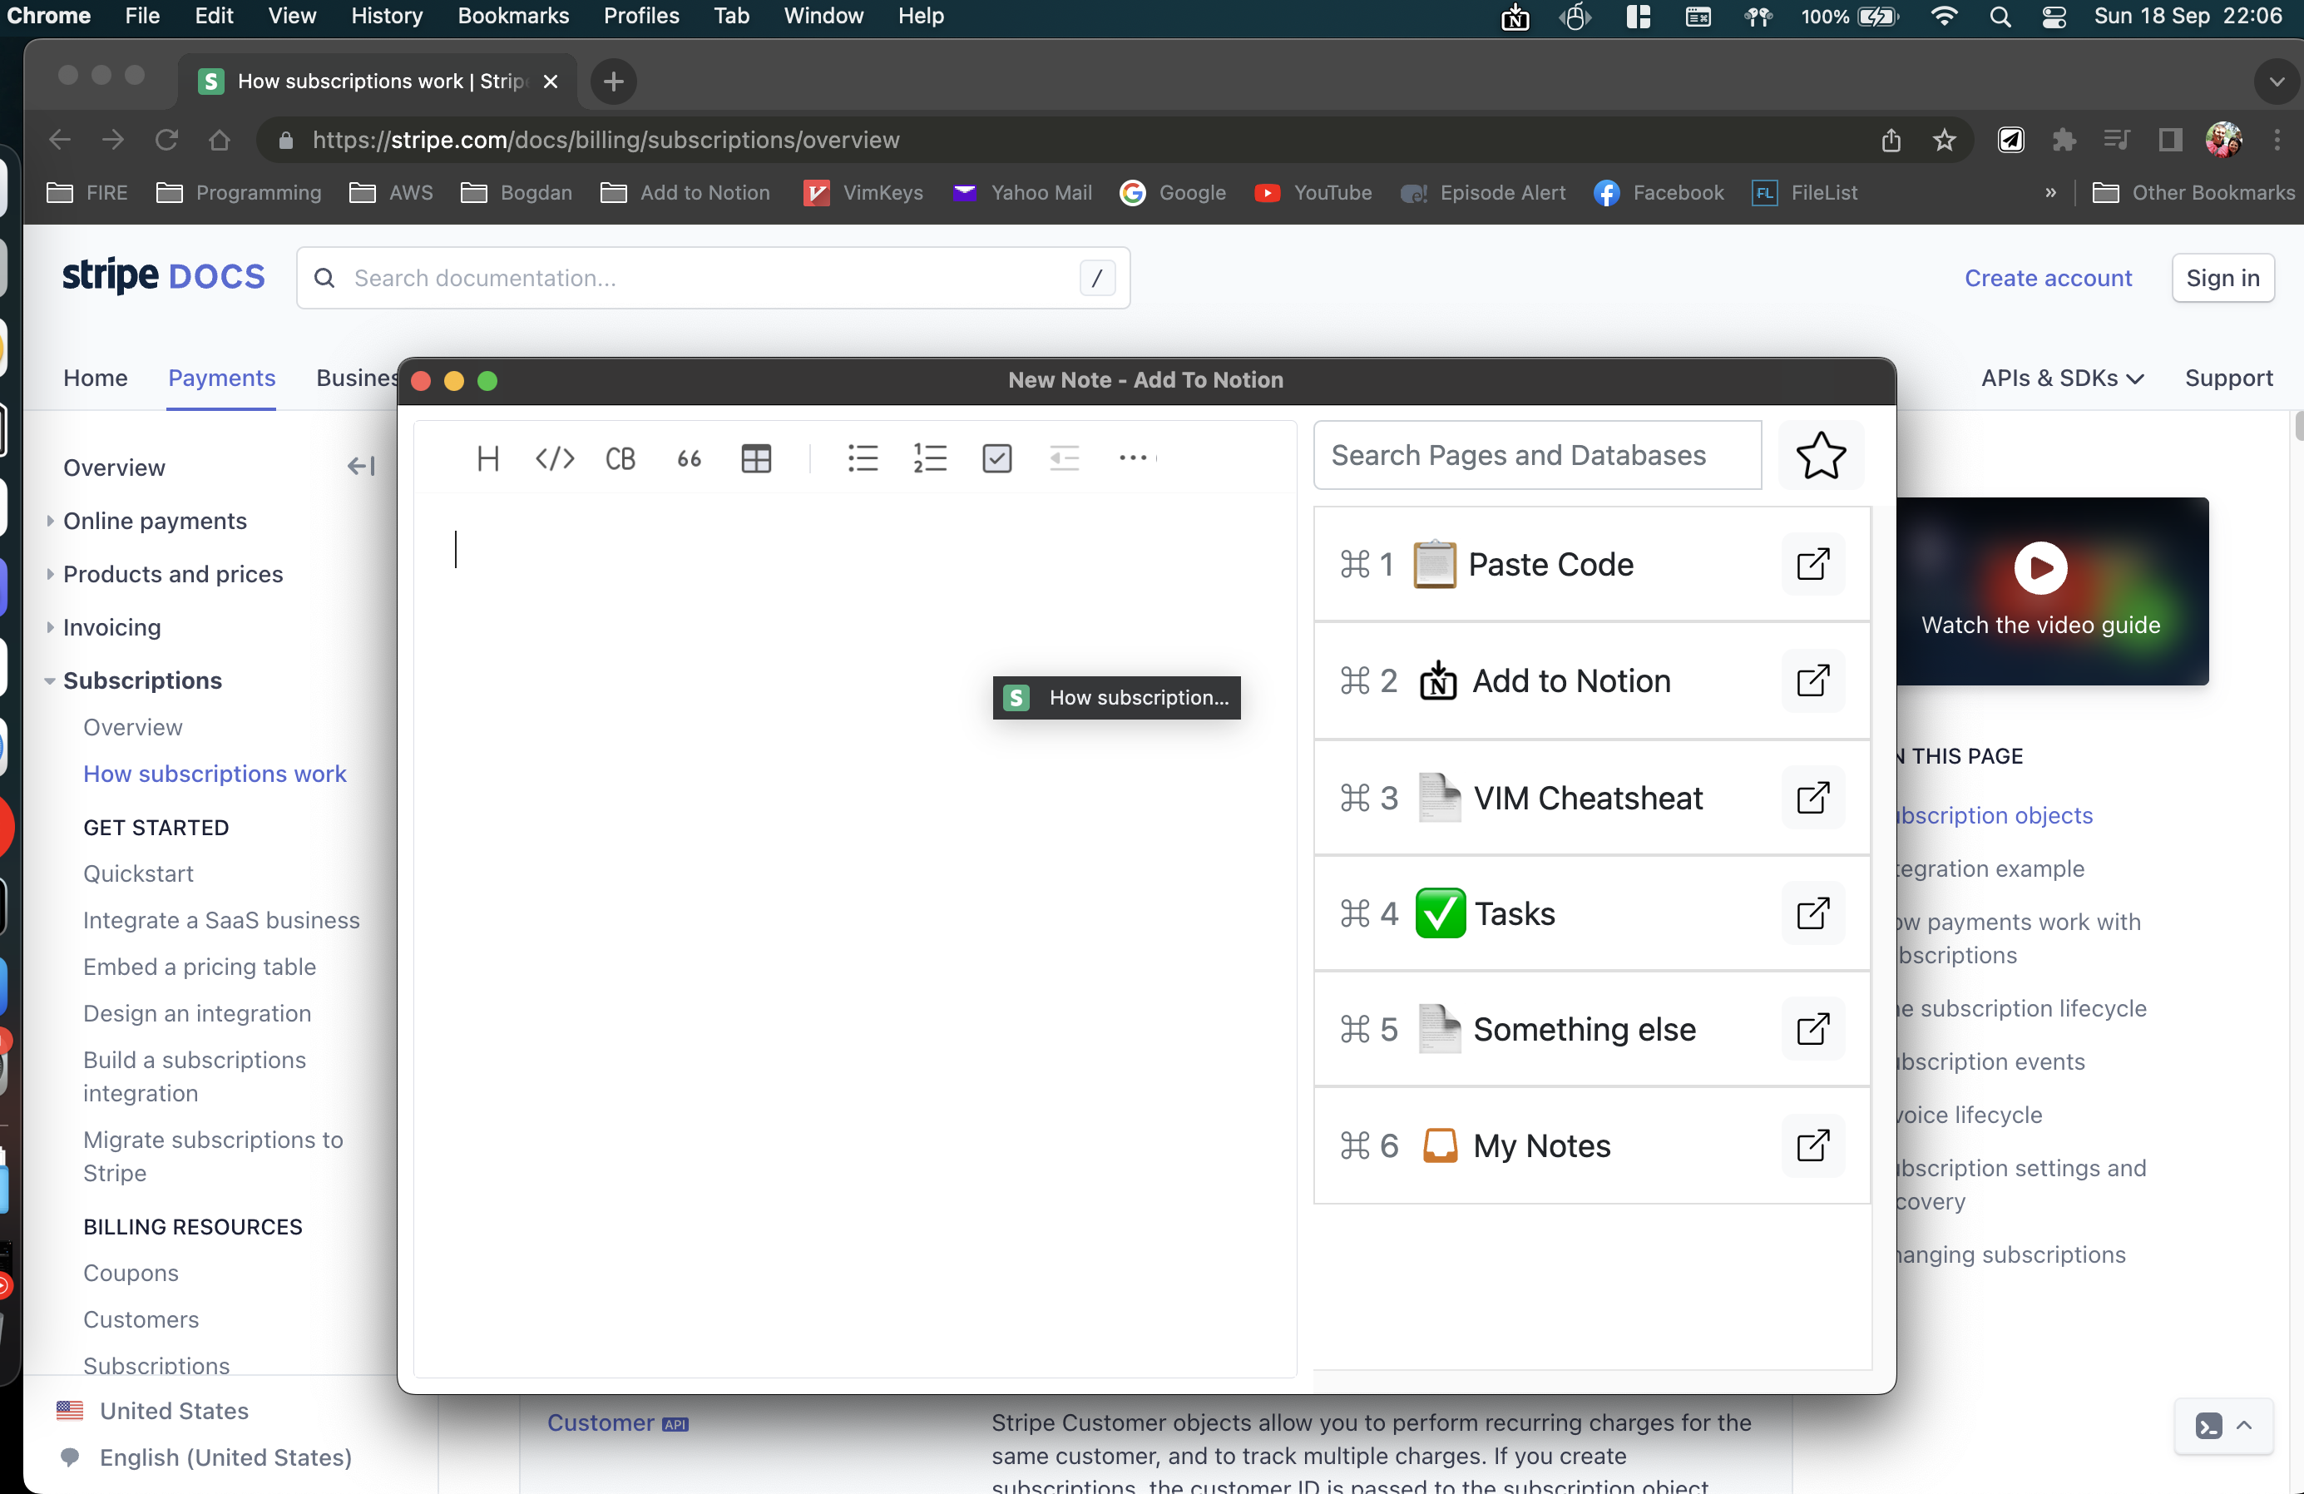Open the Chrome extensions puzzle icon

2064,141
